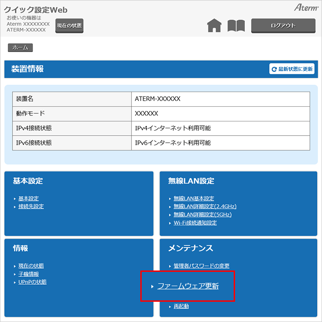Open 無線LAN詳細設定(2.4GHz) settings
The width and height of the screenshot is (322, 322).
tap(205, 207)
